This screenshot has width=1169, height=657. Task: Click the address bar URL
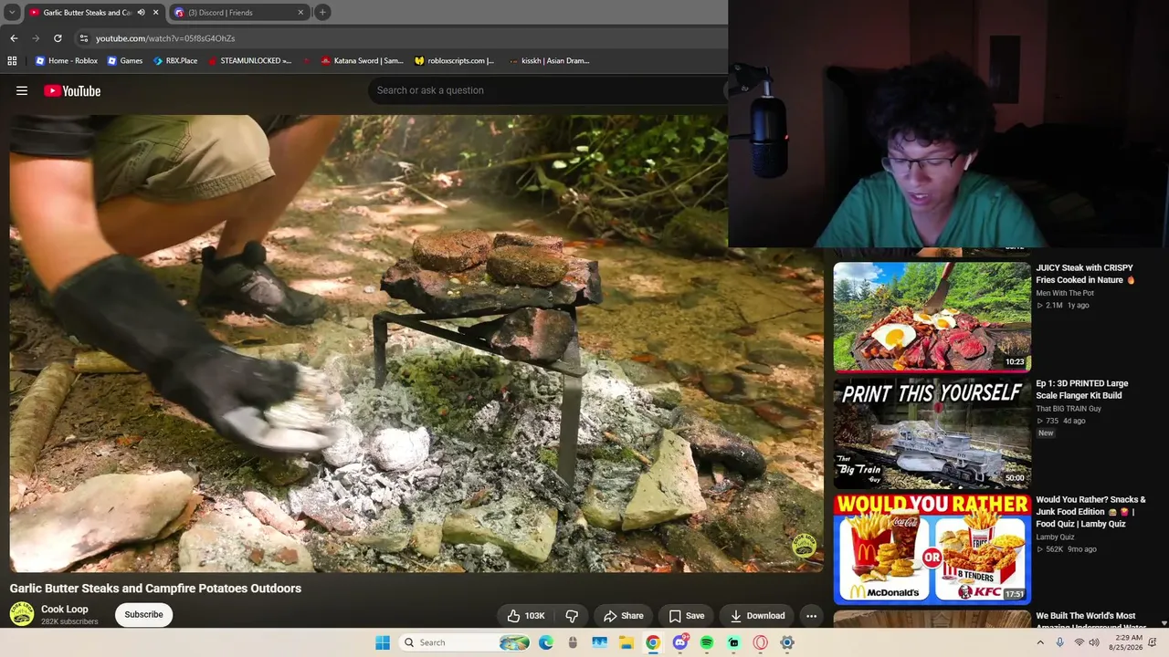tap(165, 38)
